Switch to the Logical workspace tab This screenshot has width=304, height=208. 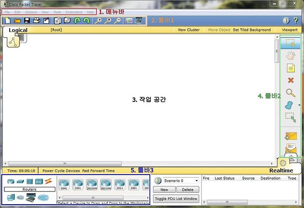(x=18, y=30)
